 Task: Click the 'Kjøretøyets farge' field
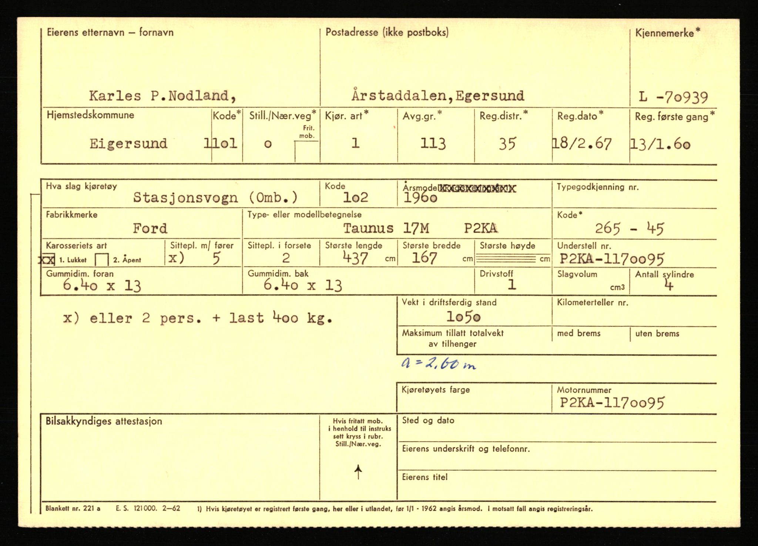point(474,398)
